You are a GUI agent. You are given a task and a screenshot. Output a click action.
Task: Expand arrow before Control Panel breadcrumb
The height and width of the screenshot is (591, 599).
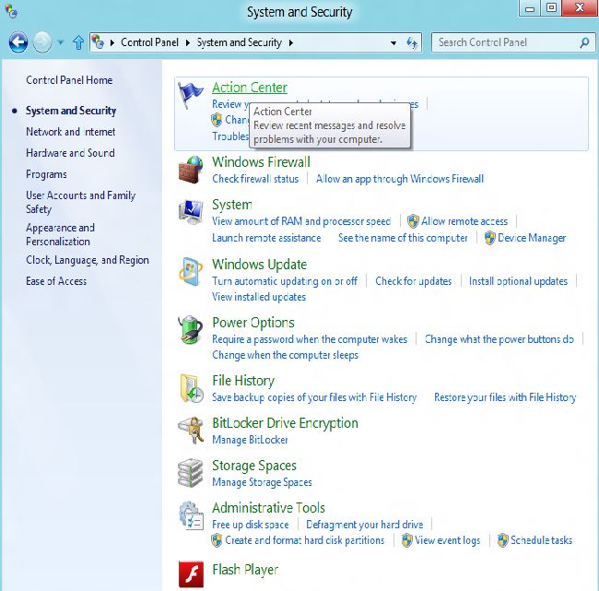[x=112, y=42]
